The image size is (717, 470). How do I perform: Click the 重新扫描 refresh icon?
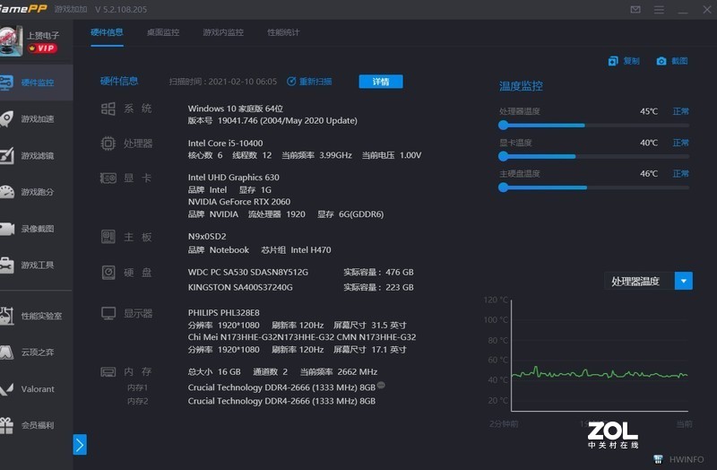(291, 82)
